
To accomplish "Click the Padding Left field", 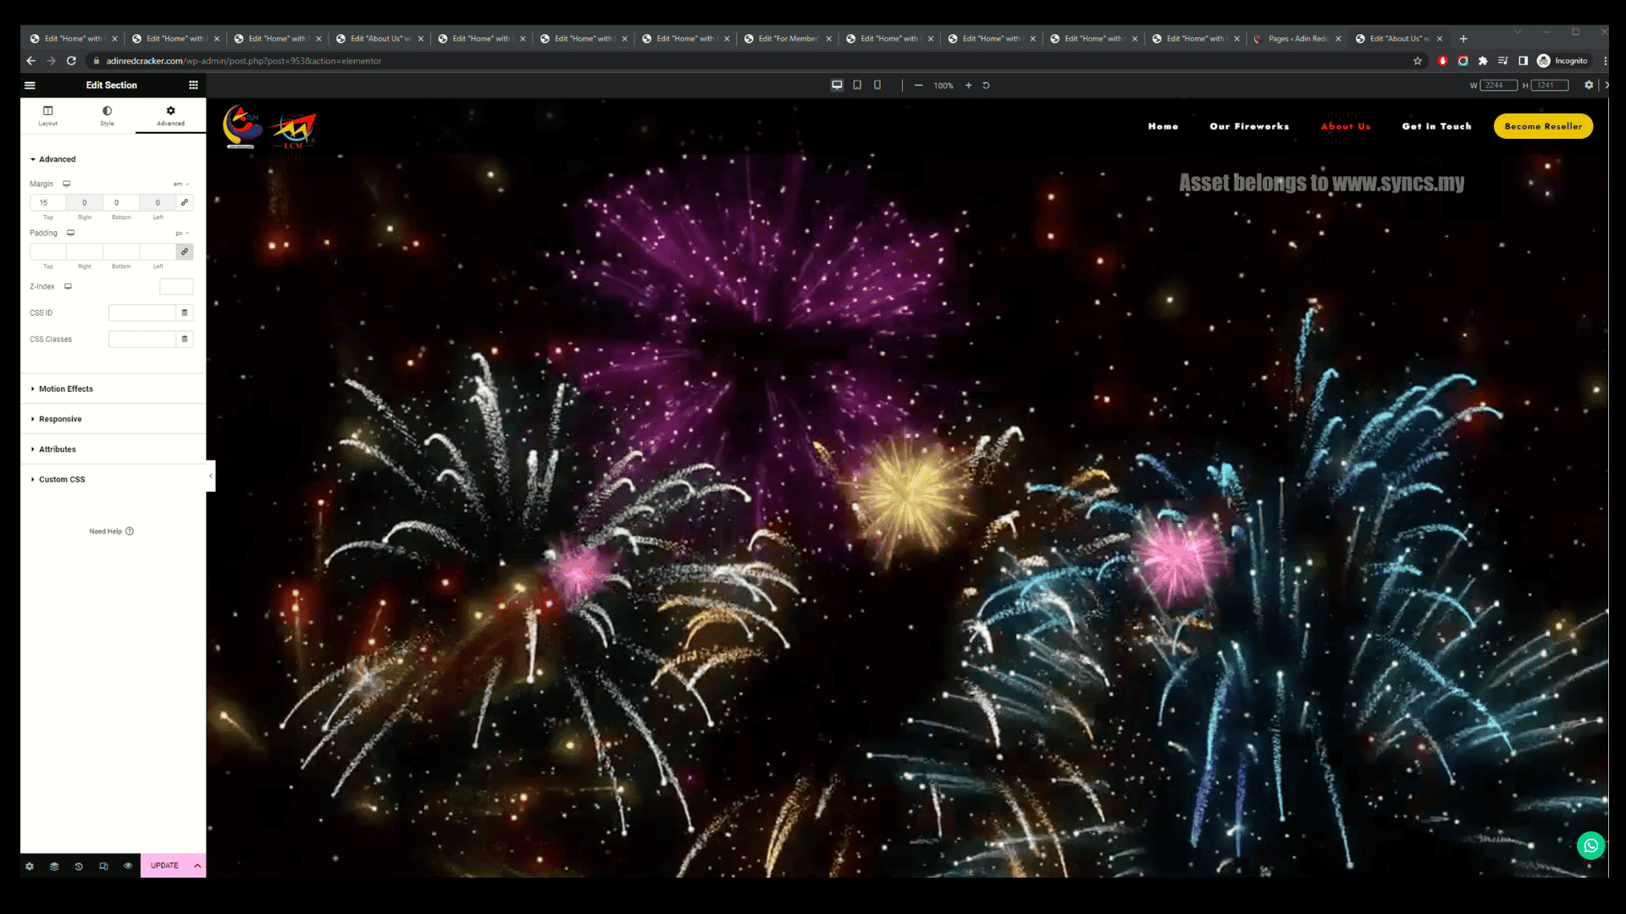I will click(158, 251).
